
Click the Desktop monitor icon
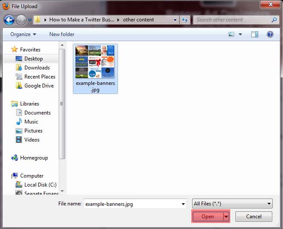[x=19, y=58]
